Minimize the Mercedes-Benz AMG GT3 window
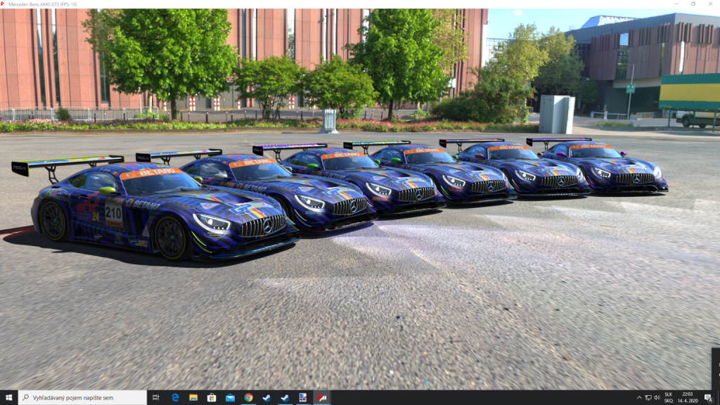 676,4
